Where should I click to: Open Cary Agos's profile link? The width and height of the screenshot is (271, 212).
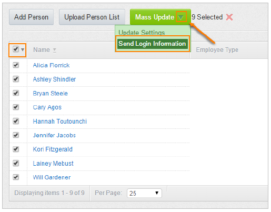47,107
